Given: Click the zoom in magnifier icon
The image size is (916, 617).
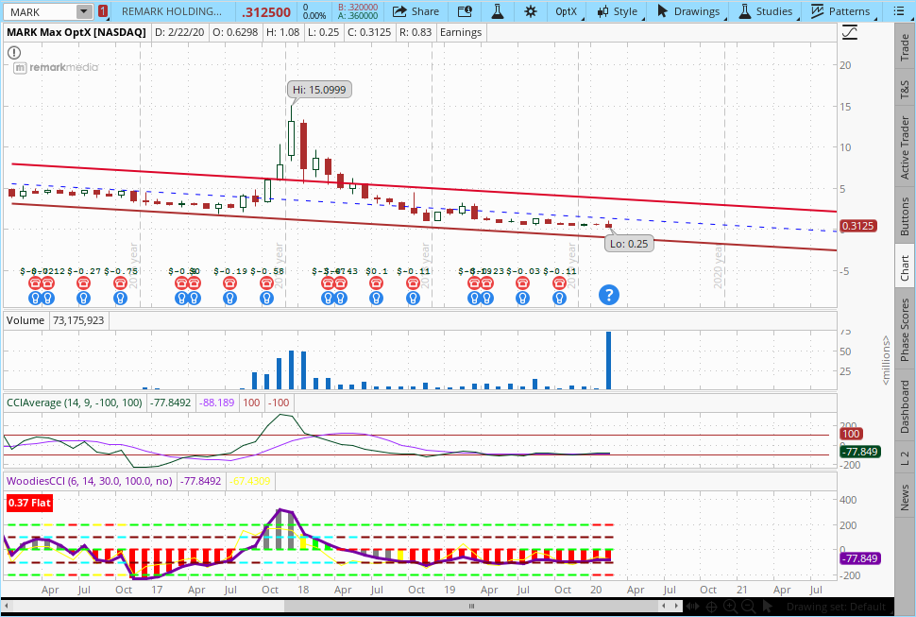Looking at the screenshot, I should [x=729, y=606].
